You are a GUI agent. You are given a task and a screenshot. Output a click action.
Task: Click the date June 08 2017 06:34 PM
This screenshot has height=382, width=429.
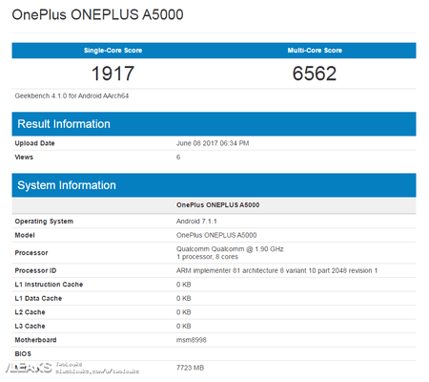213,143
